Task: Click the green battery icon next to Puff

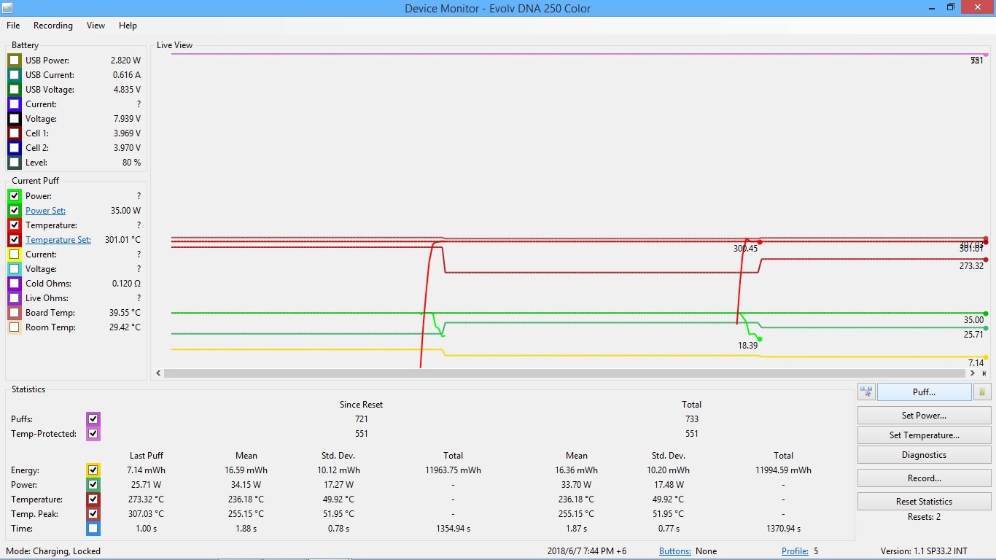Action: coord(981,392)
